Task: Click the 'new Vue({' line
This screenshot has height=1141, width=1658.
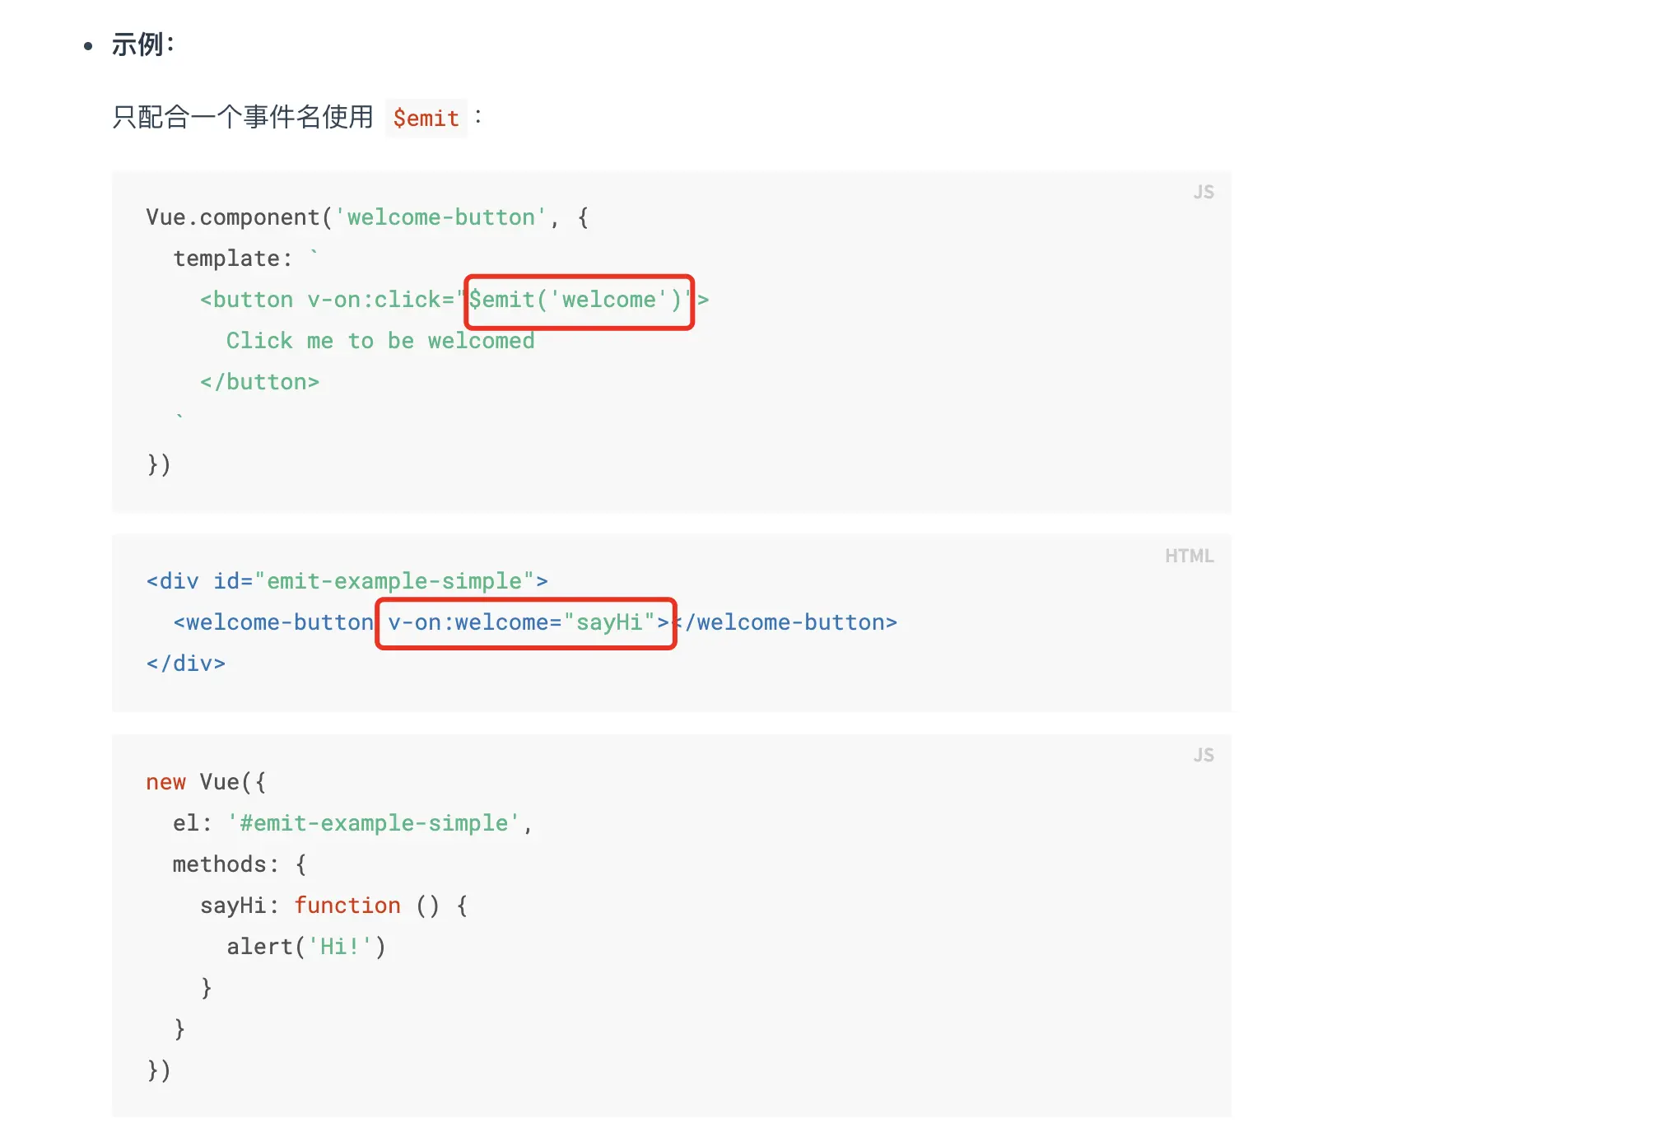Action: 206,782
